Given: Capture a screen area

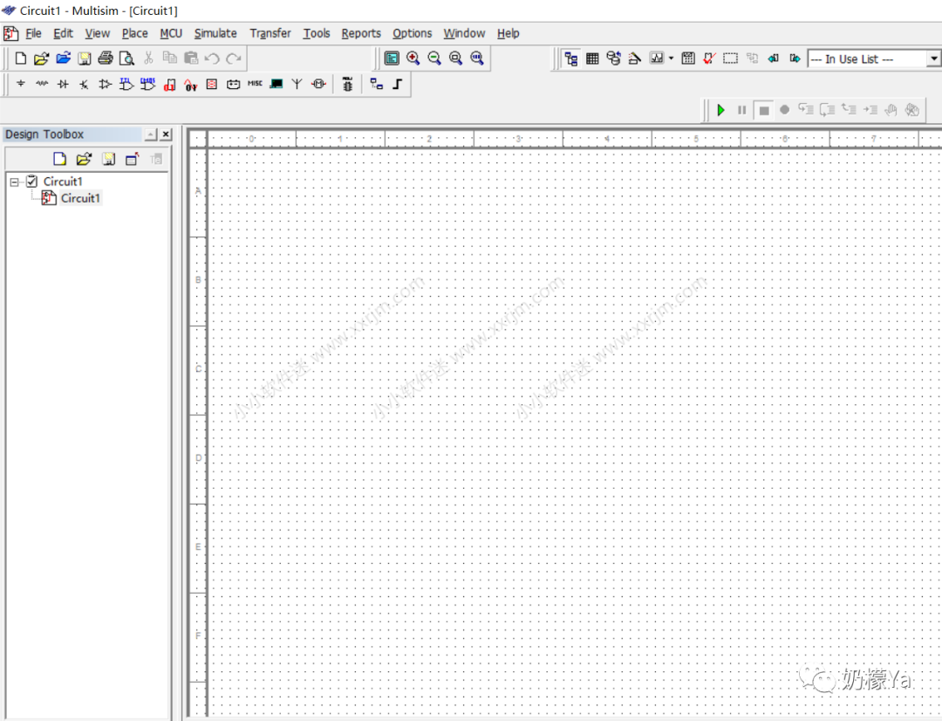Looking at the screenshot, I should point(731,58).
